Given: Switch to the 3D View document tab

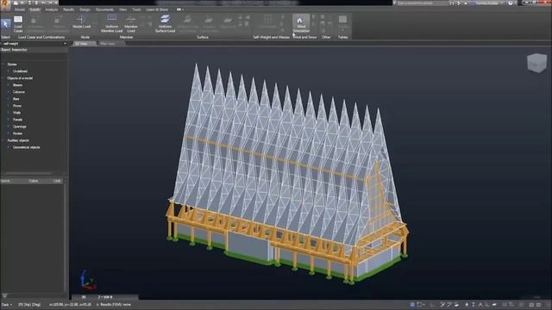Looking at the screenshot, I should 84,44.
